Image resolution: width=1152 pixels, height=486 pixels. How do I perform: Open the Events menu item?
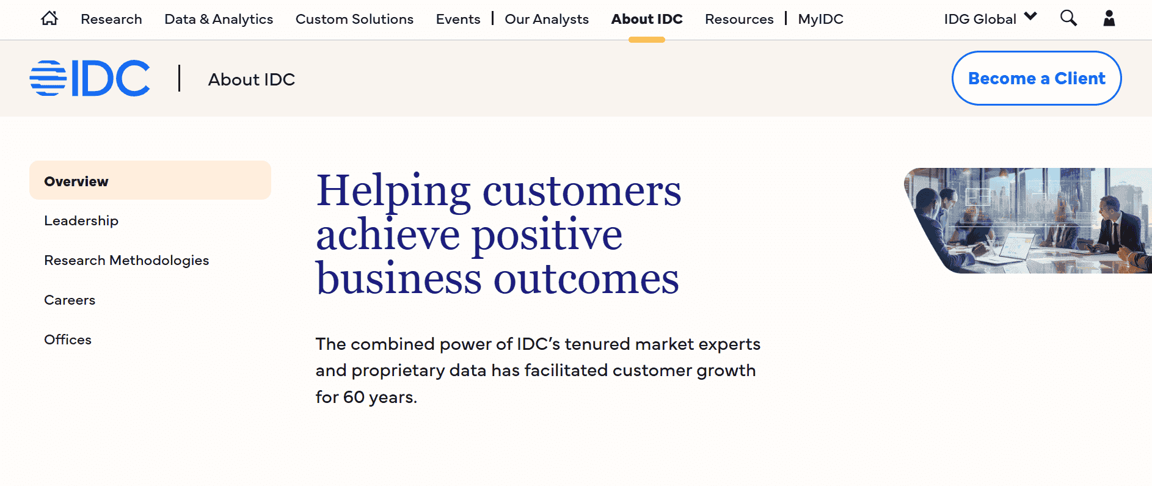click(x=458, y=19)
